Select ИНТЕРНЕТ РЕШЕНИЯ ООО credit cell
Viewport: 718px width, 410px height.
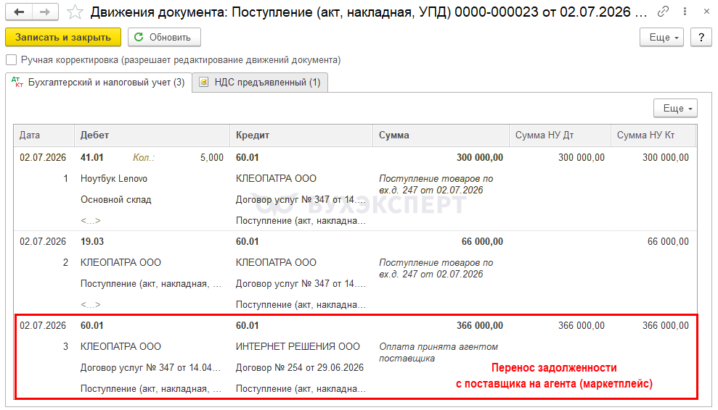(x=298, y=347)
